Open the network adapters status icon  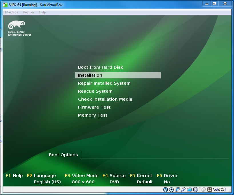(x=177, y=190)
